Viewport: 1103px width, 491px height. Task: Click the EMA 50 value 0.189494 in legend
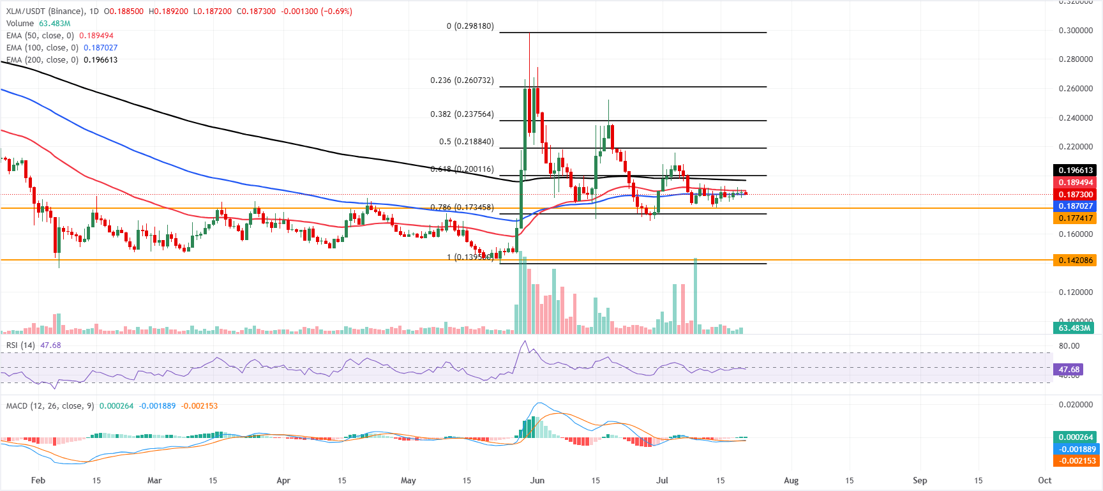(96, 36)
